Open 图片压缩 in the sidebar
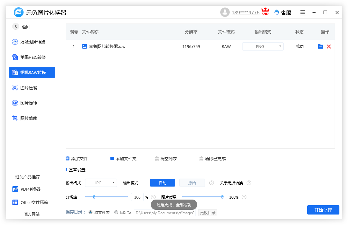This screenshot has width=348, height=225. tap(32, 88)
